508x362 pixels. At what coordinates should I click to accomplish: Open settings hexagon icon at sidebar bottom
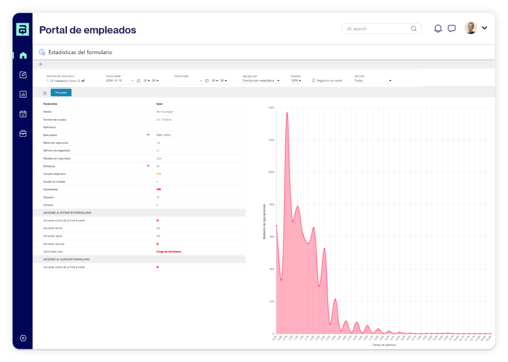tap(23, 338)
